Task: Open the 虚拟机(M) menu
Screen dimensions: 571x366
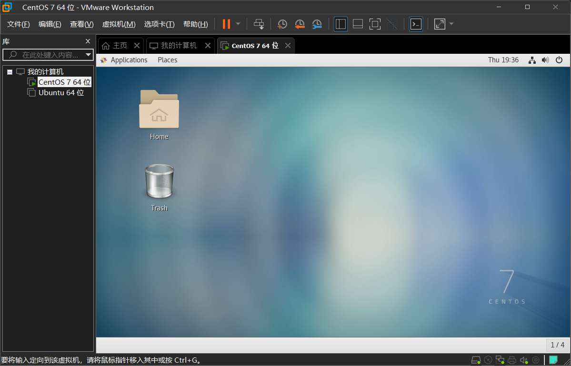Action: click(119, 24)
